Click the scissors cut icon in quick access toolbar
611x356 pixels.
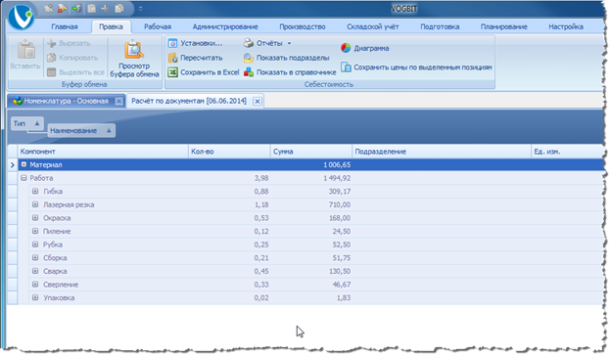pos(105,8)
